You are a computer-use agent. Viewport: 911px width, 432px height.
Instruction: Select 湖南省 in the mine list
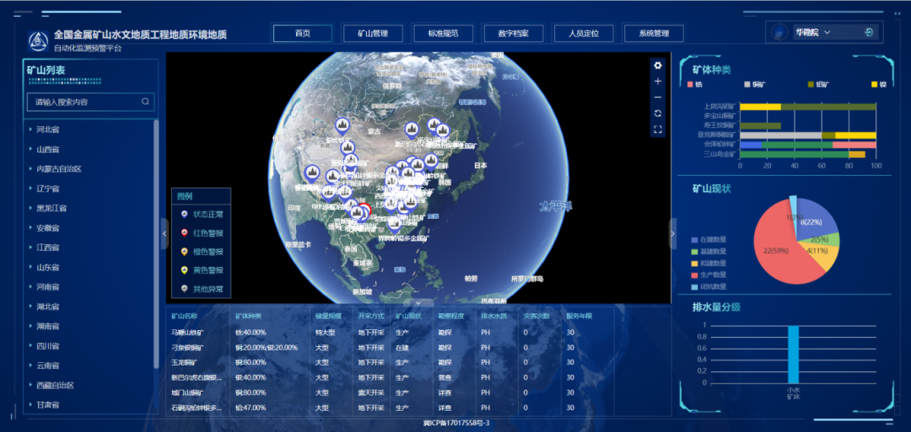[x=48, y=326]
